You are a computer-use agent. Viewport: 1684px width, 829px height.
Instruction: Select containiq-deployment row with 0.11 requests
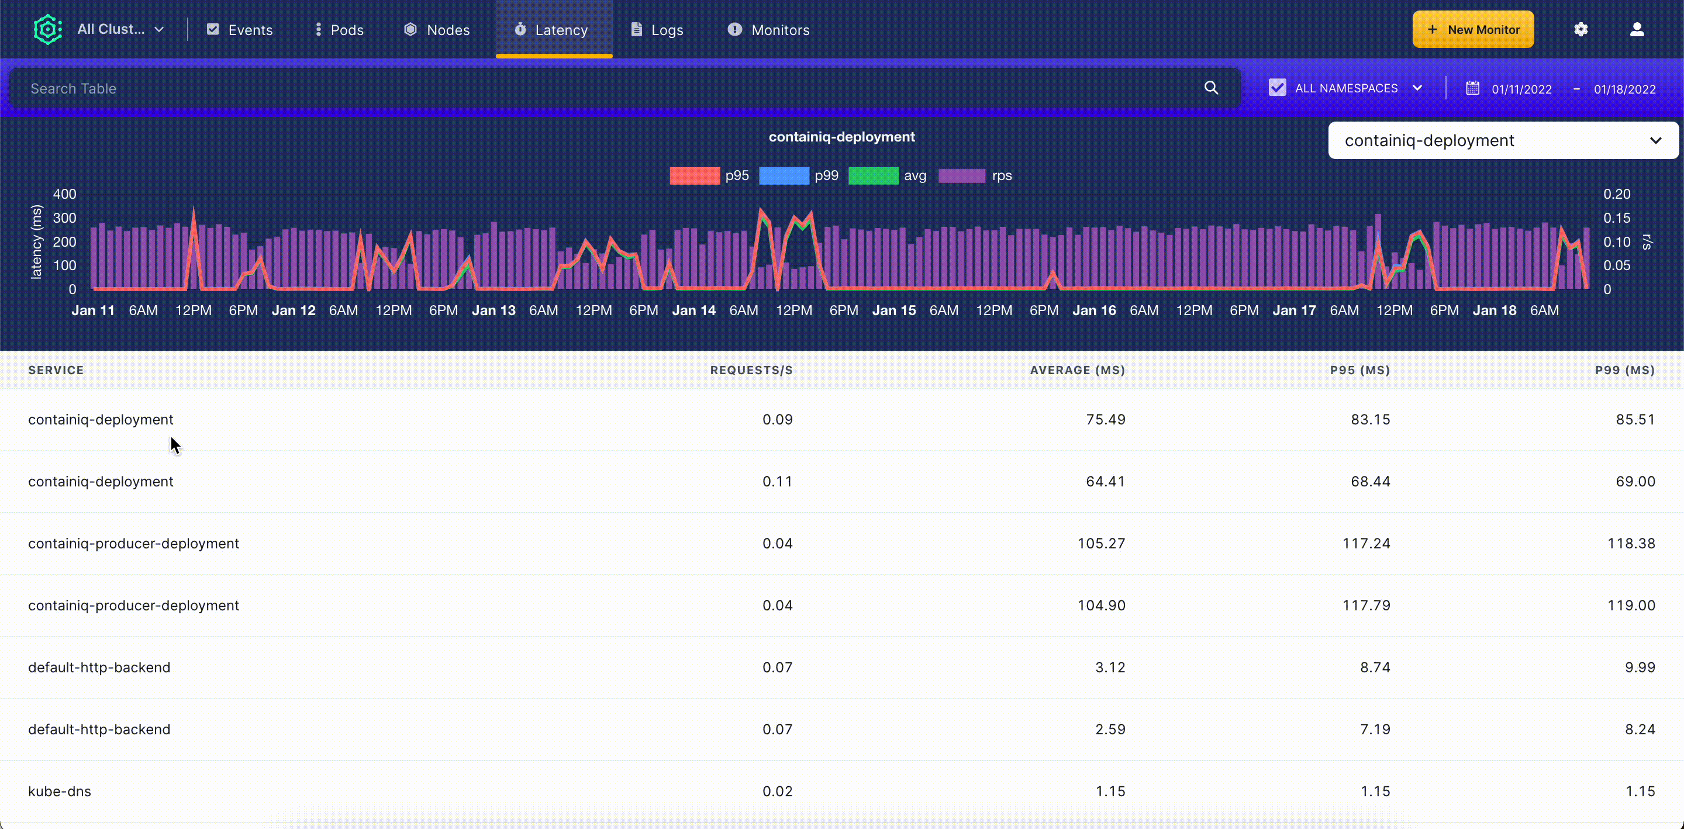842,482
